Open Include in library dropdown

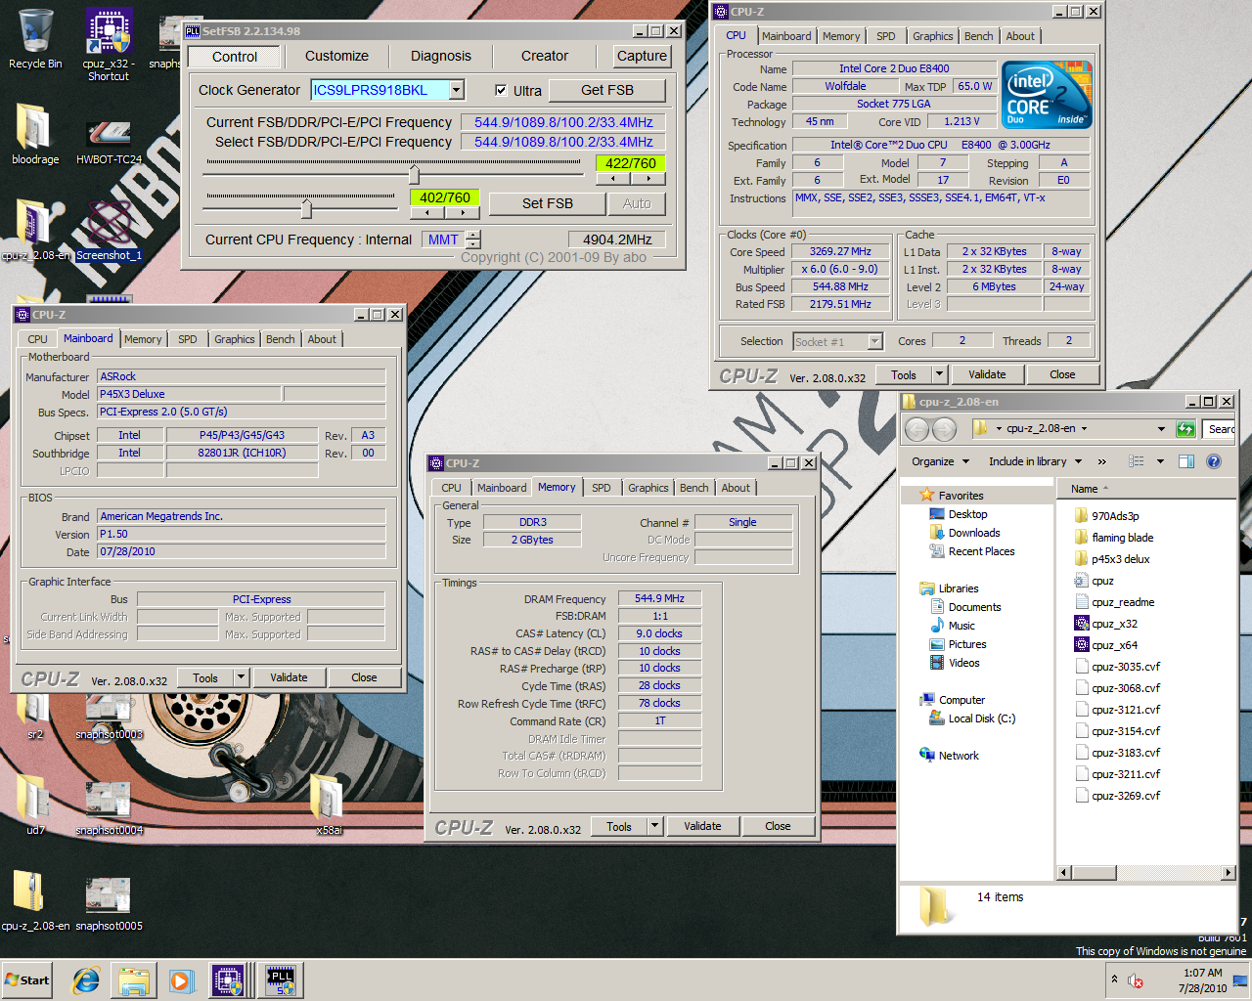[1035, 461]
